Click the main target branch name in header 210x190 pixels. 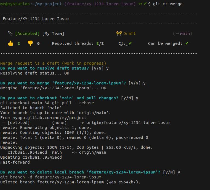[x=185, y=34]
